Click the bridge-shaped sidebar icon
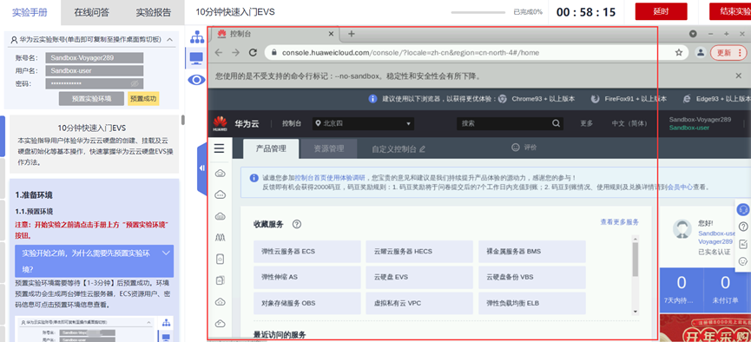751x342 pixels. click(221, 237)
